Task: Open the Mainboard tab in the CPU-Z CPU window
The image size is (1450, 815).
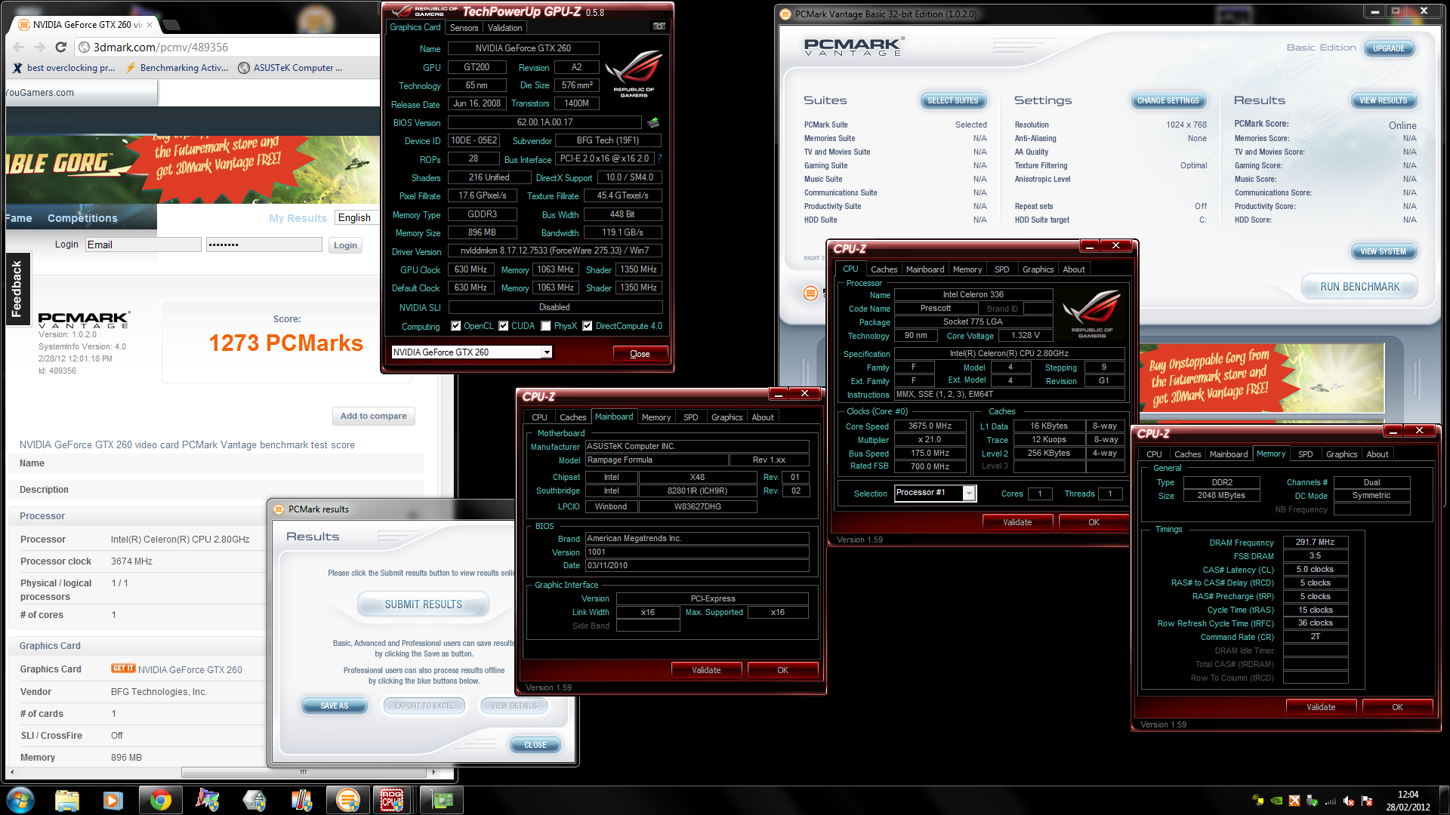Action: [924, 269]
